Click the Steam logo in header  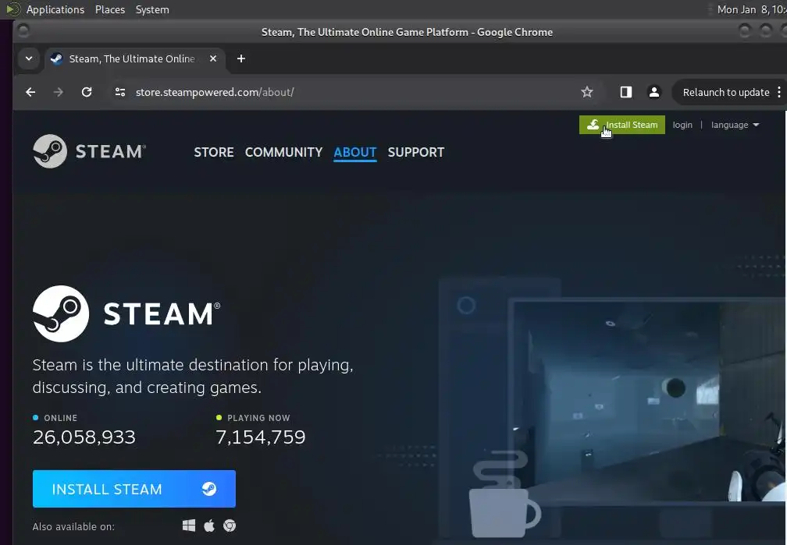pos(89,151)
